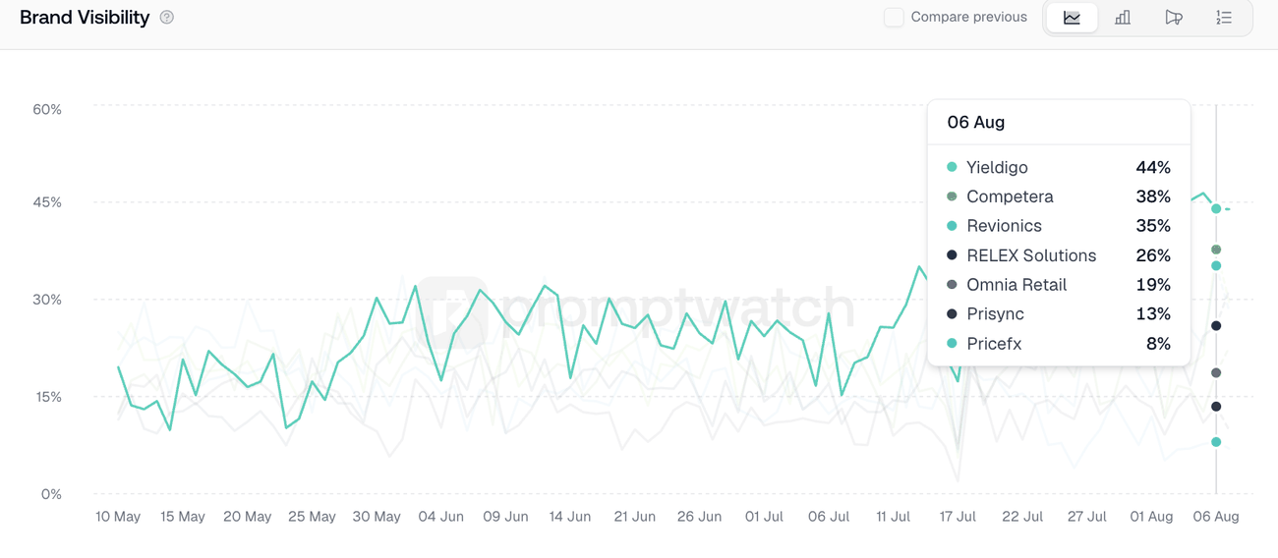Click the 21 Jun x-axis label
The width and height of the screenshot is (1278, 558).
[x=635, y=517]
